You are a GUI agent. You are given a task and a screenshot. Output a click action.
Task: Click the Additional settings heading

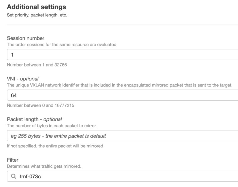click(x=36, y=7)
